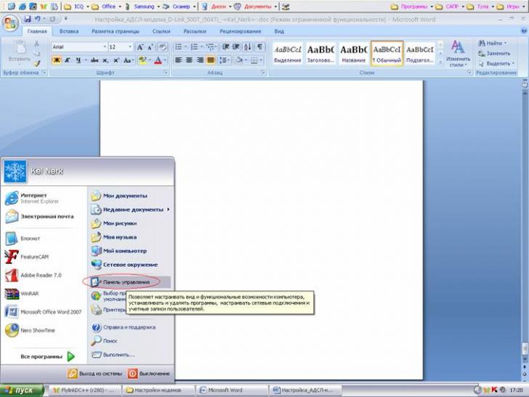This screenshot has height=397, width=529.
Task: Click the Выключение shutdown button
Action: (x=149, y=374)
